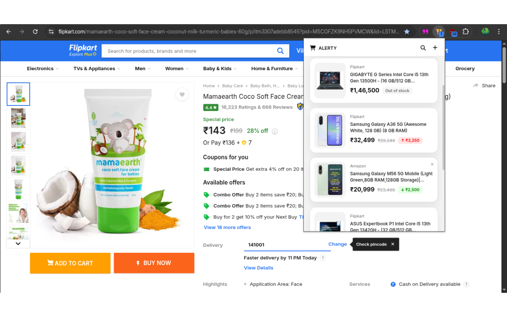Add the face cream to cart
The image size is (507, 317).
click(70, 263)
